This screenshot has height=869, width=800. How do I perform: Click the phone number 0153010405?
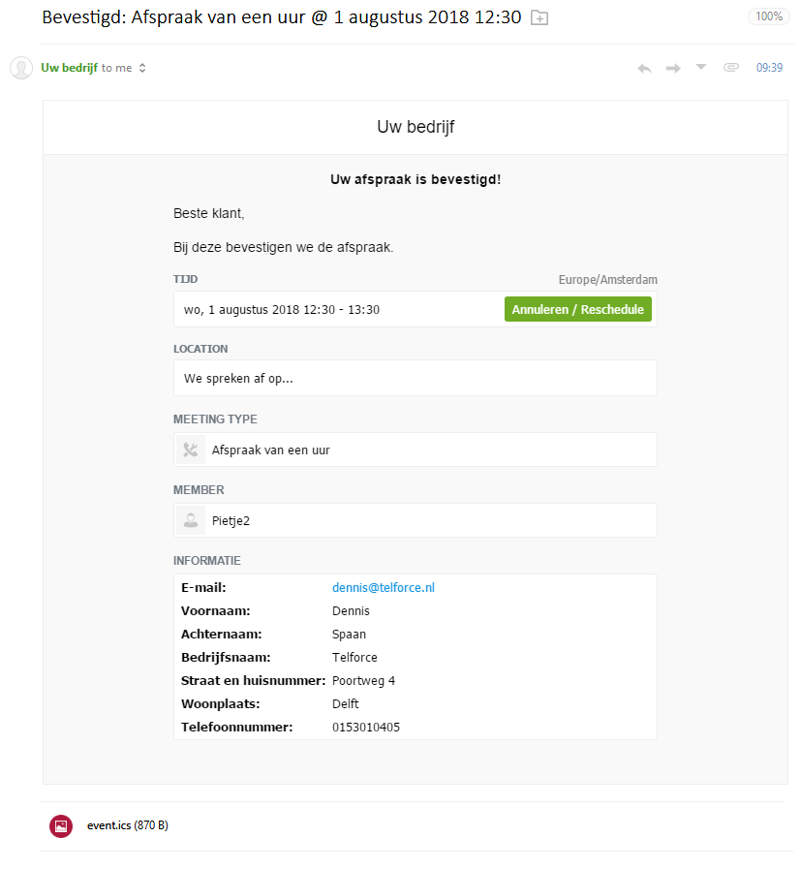(366, 728)
